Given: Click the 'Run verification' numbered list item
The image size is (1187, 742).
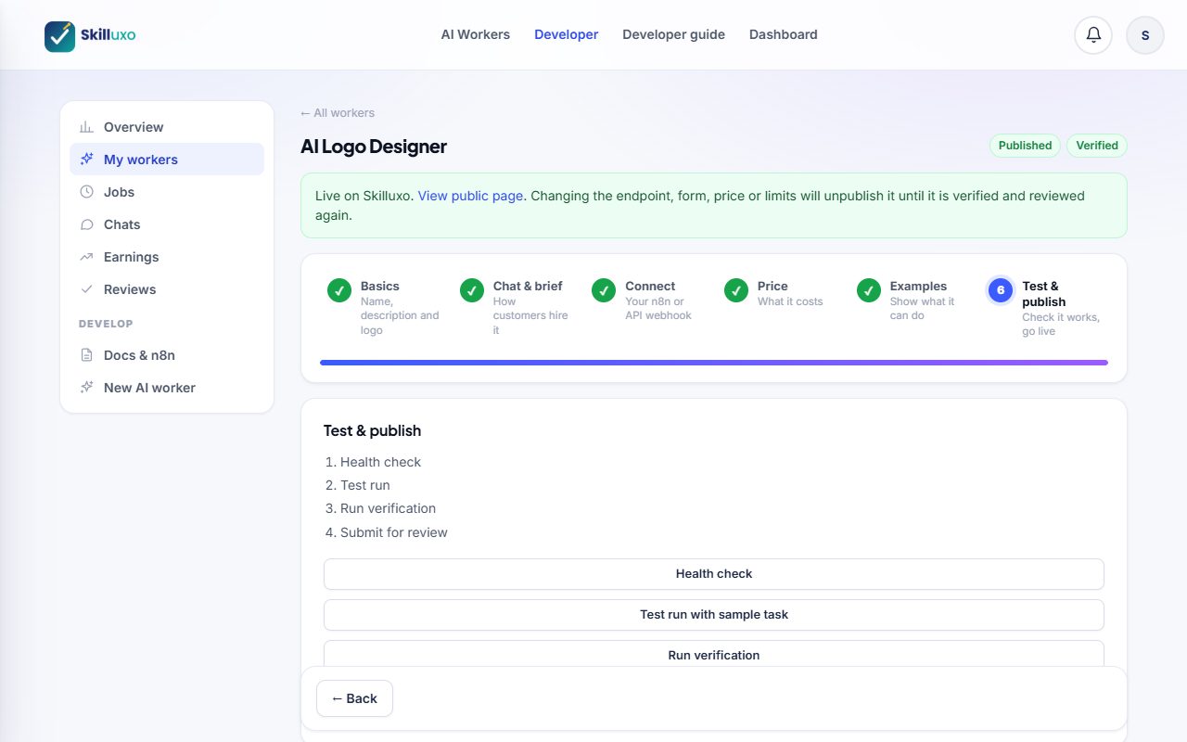Looking at the screenshot, I should click(x=388, y=508).
